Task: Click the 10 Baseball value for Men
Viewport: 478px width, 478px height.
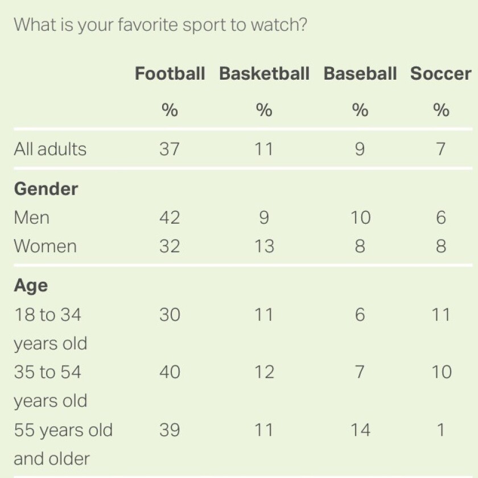Action: click(360, 217)
